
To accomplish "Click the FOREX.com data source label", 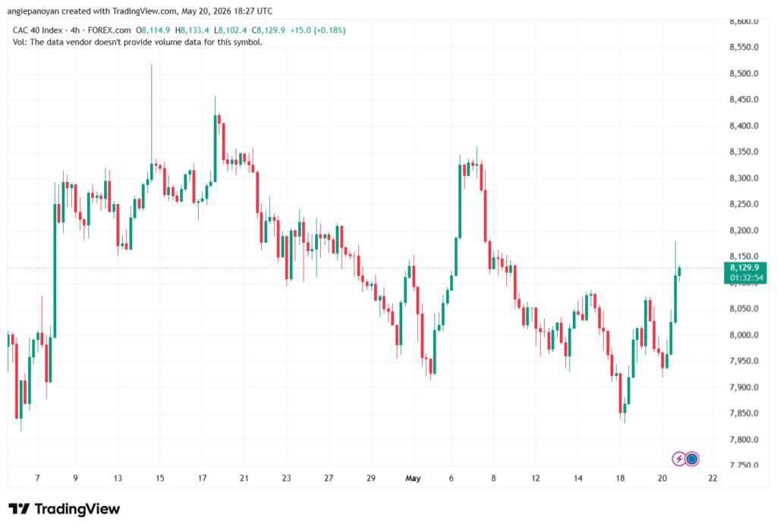I will click(109, 30).
